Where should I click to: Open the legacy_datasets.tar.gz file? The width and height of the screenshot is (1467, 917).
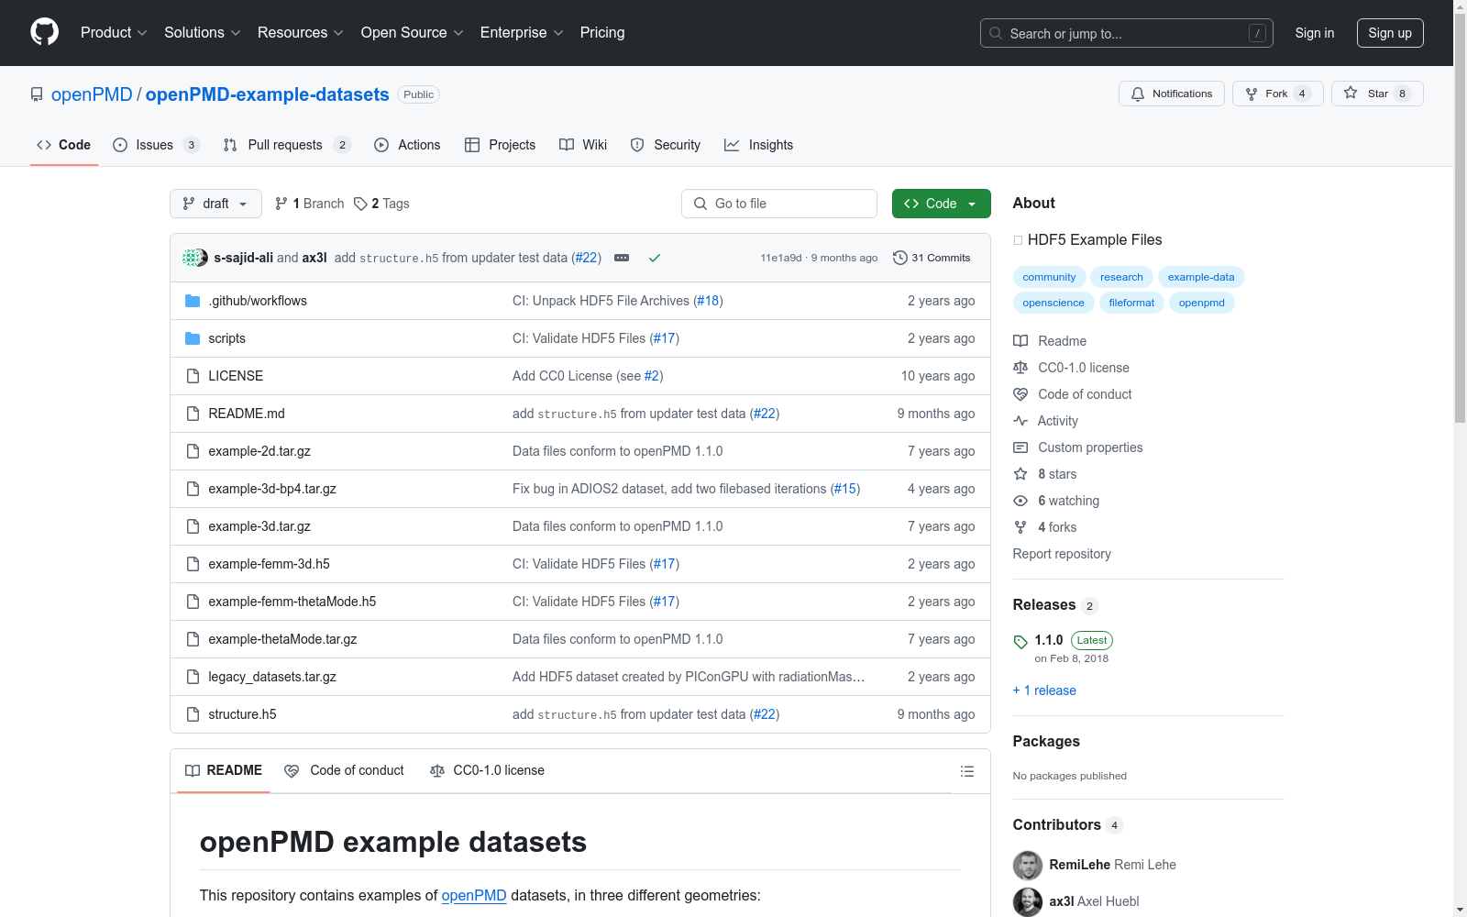click(x=272, y=677)
